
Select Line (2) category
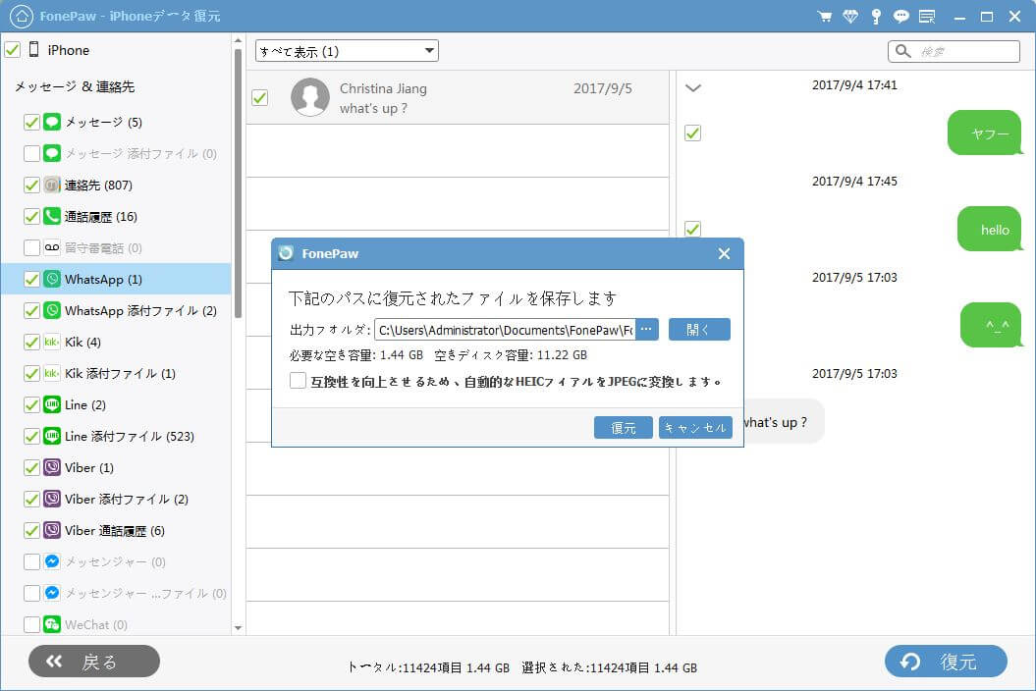click(116, 404)
